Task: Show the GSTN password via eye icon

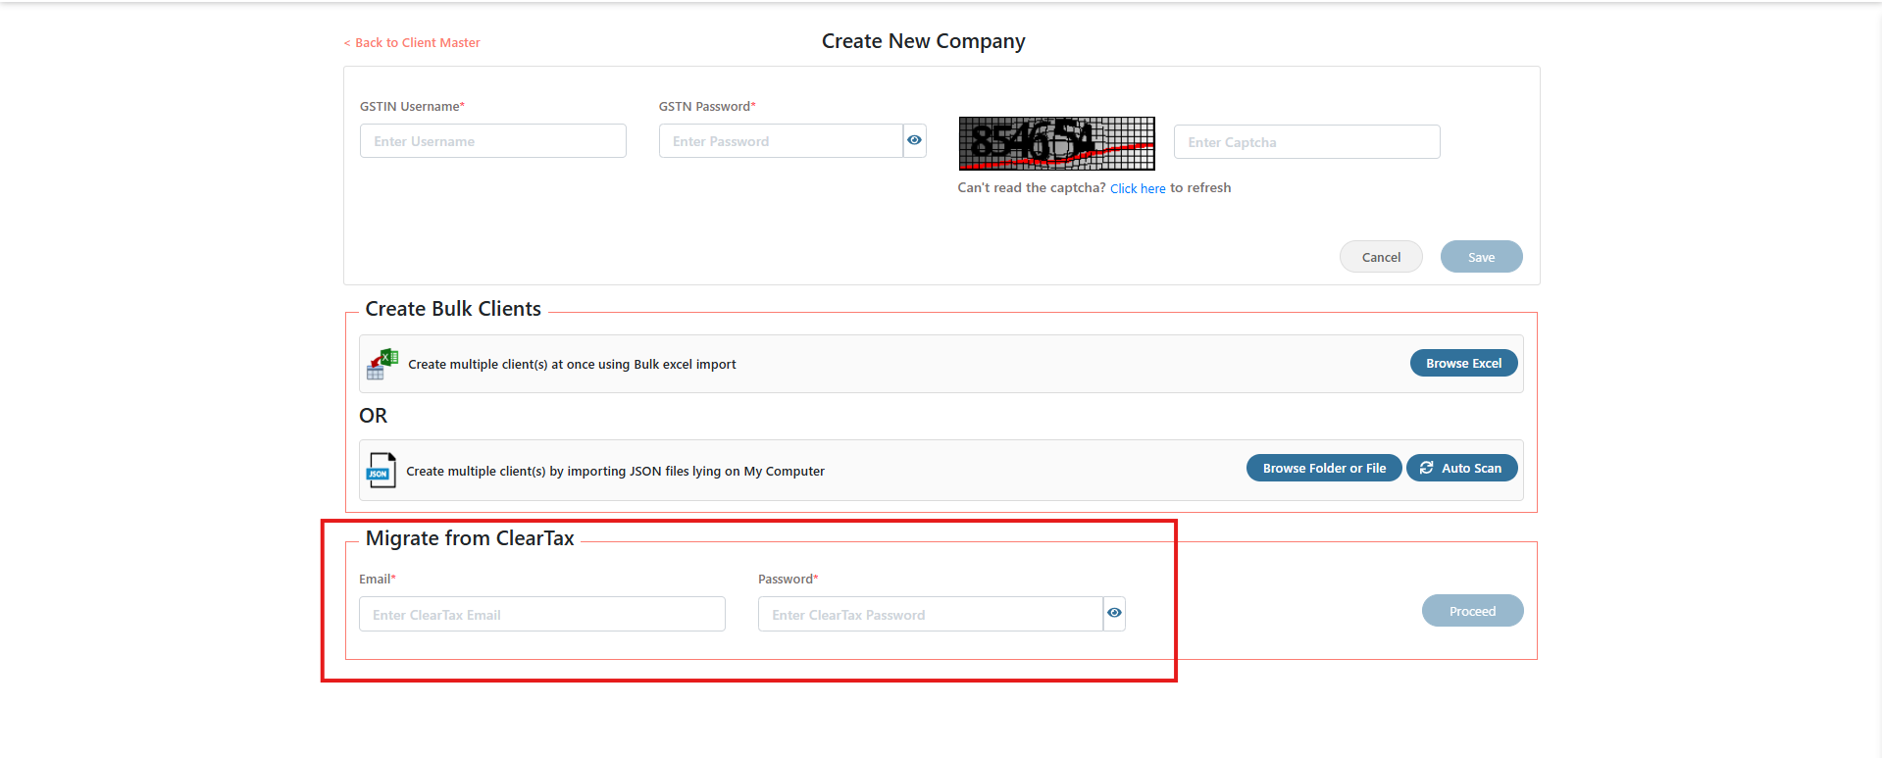Action: pos(914,141)
